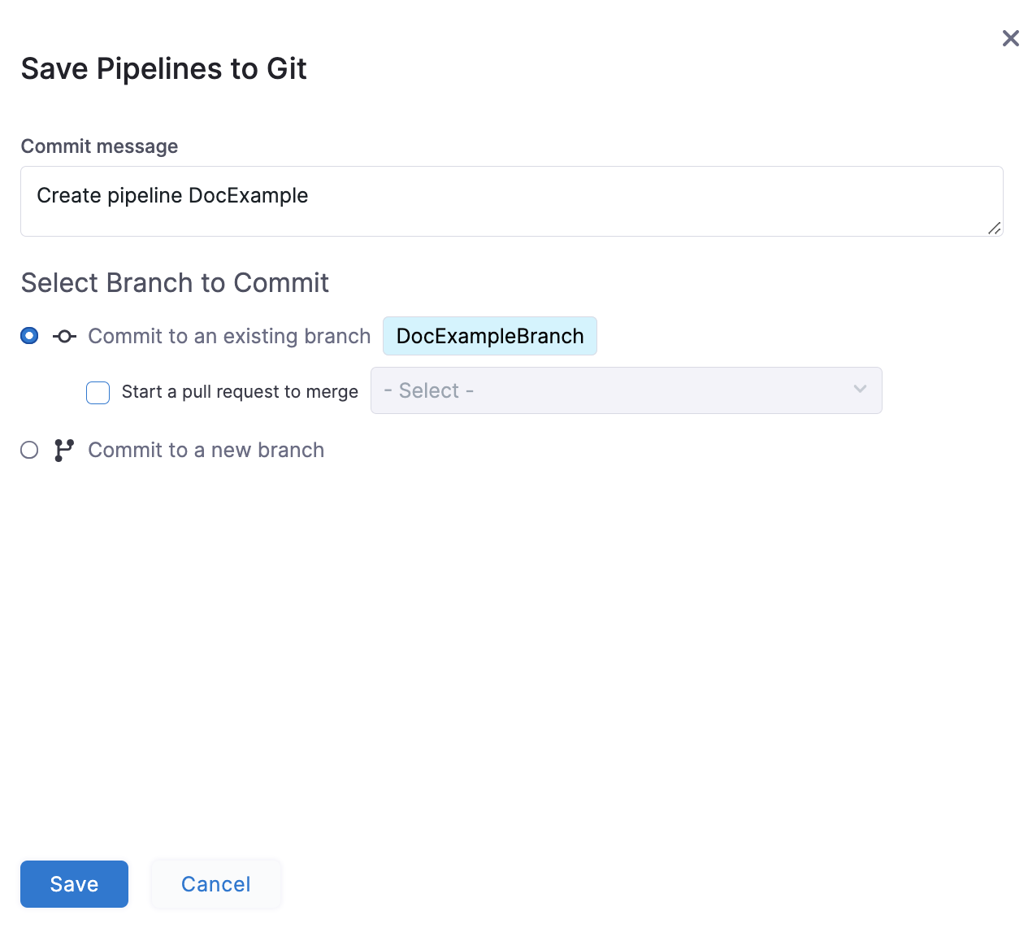Image resolution: width=1028 pixels, height=937 pixels.
Task: Click the chevron arrow in the Select dropdown
Action: point(860,390)
